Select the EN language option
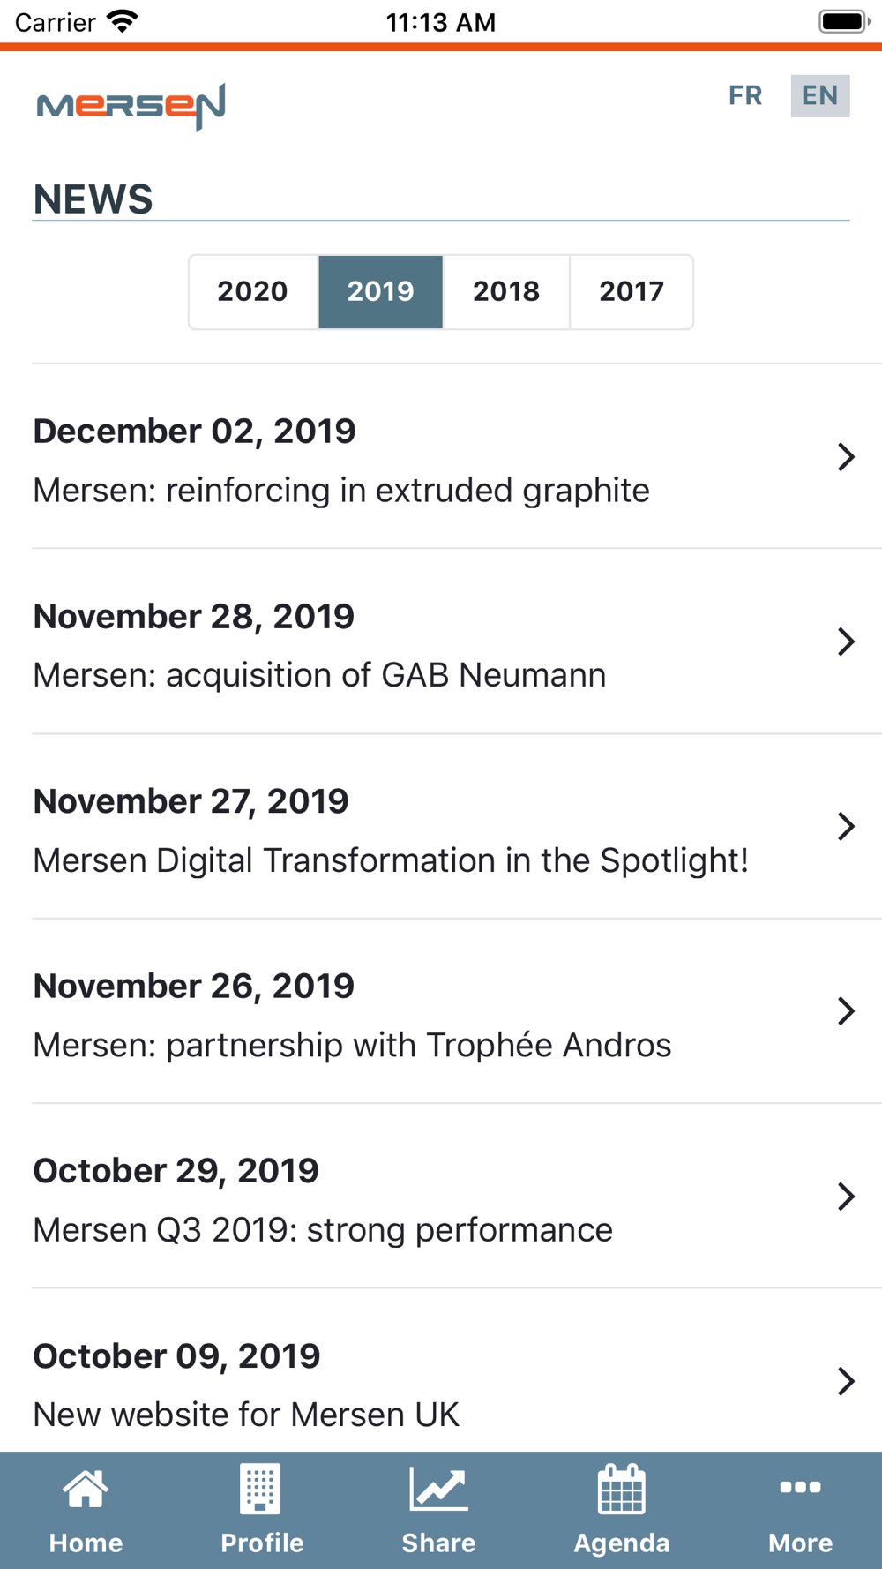 819,95
